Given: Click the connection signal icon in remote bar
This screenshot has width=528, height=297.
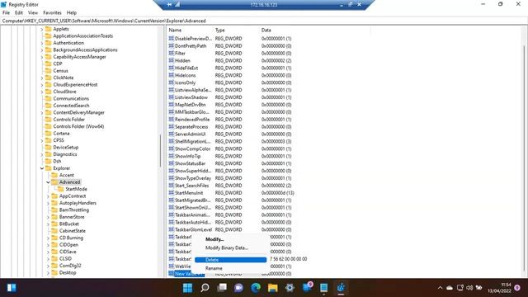Looking at the screenshot, I should (177, 4).
